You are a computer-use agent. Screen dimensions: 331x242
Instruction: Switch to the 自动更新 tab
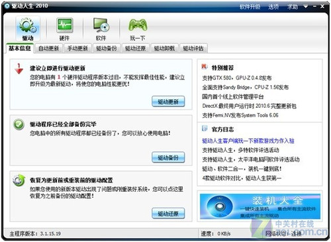[x=48, y=48]
